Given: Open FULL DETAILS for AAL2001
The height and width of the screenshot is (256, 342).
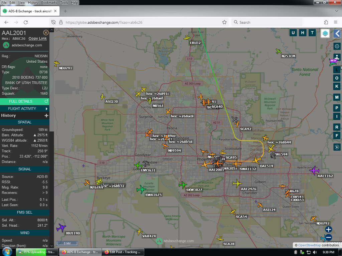Looking at the screenshot, I should [24, 101].
